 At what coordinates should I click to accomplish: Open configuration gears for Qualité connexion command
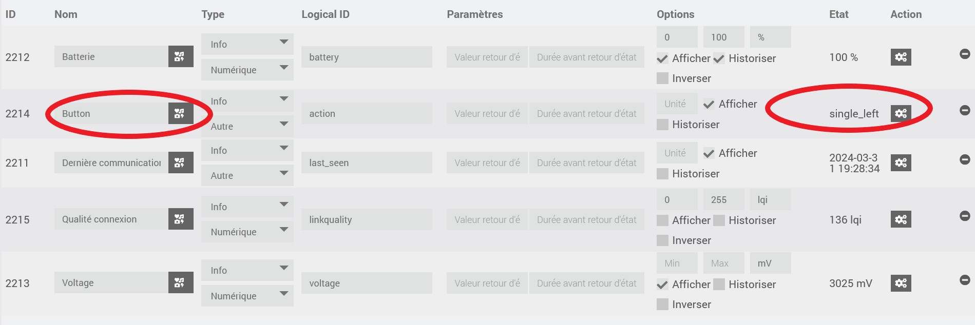click(x=901, y=219)
